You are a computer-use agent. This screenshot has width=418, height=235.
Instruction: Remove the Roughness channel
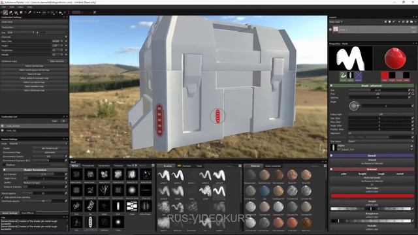pos(66,50)
